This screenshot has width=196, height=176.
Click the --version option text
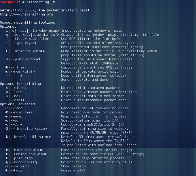coord(16,166)
